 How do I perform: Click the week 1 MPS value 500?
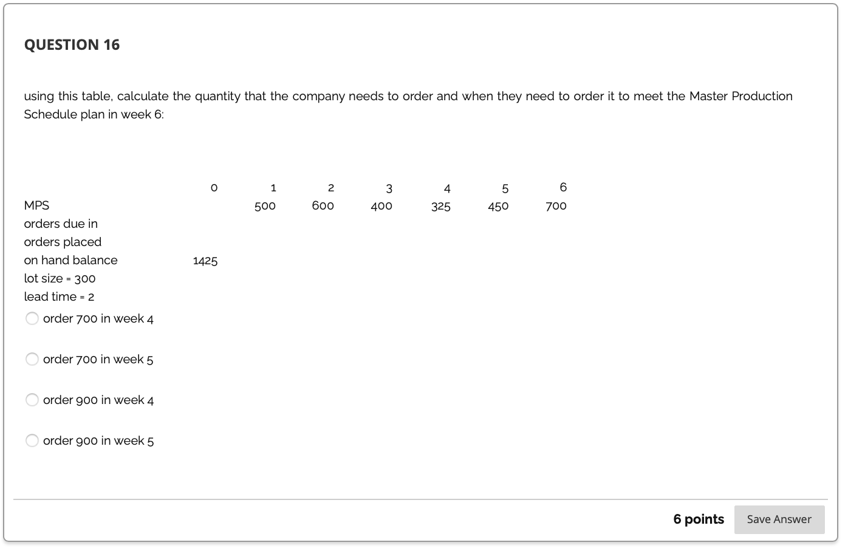click(x=265, y=206)
